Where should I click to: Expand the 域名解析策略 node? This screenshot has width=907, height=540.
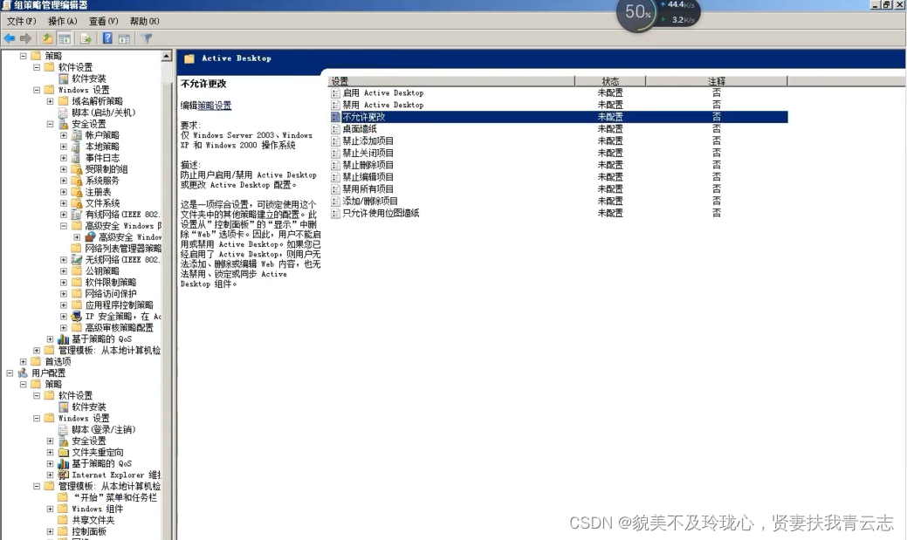pyautogui.click(x=51, y=101)
